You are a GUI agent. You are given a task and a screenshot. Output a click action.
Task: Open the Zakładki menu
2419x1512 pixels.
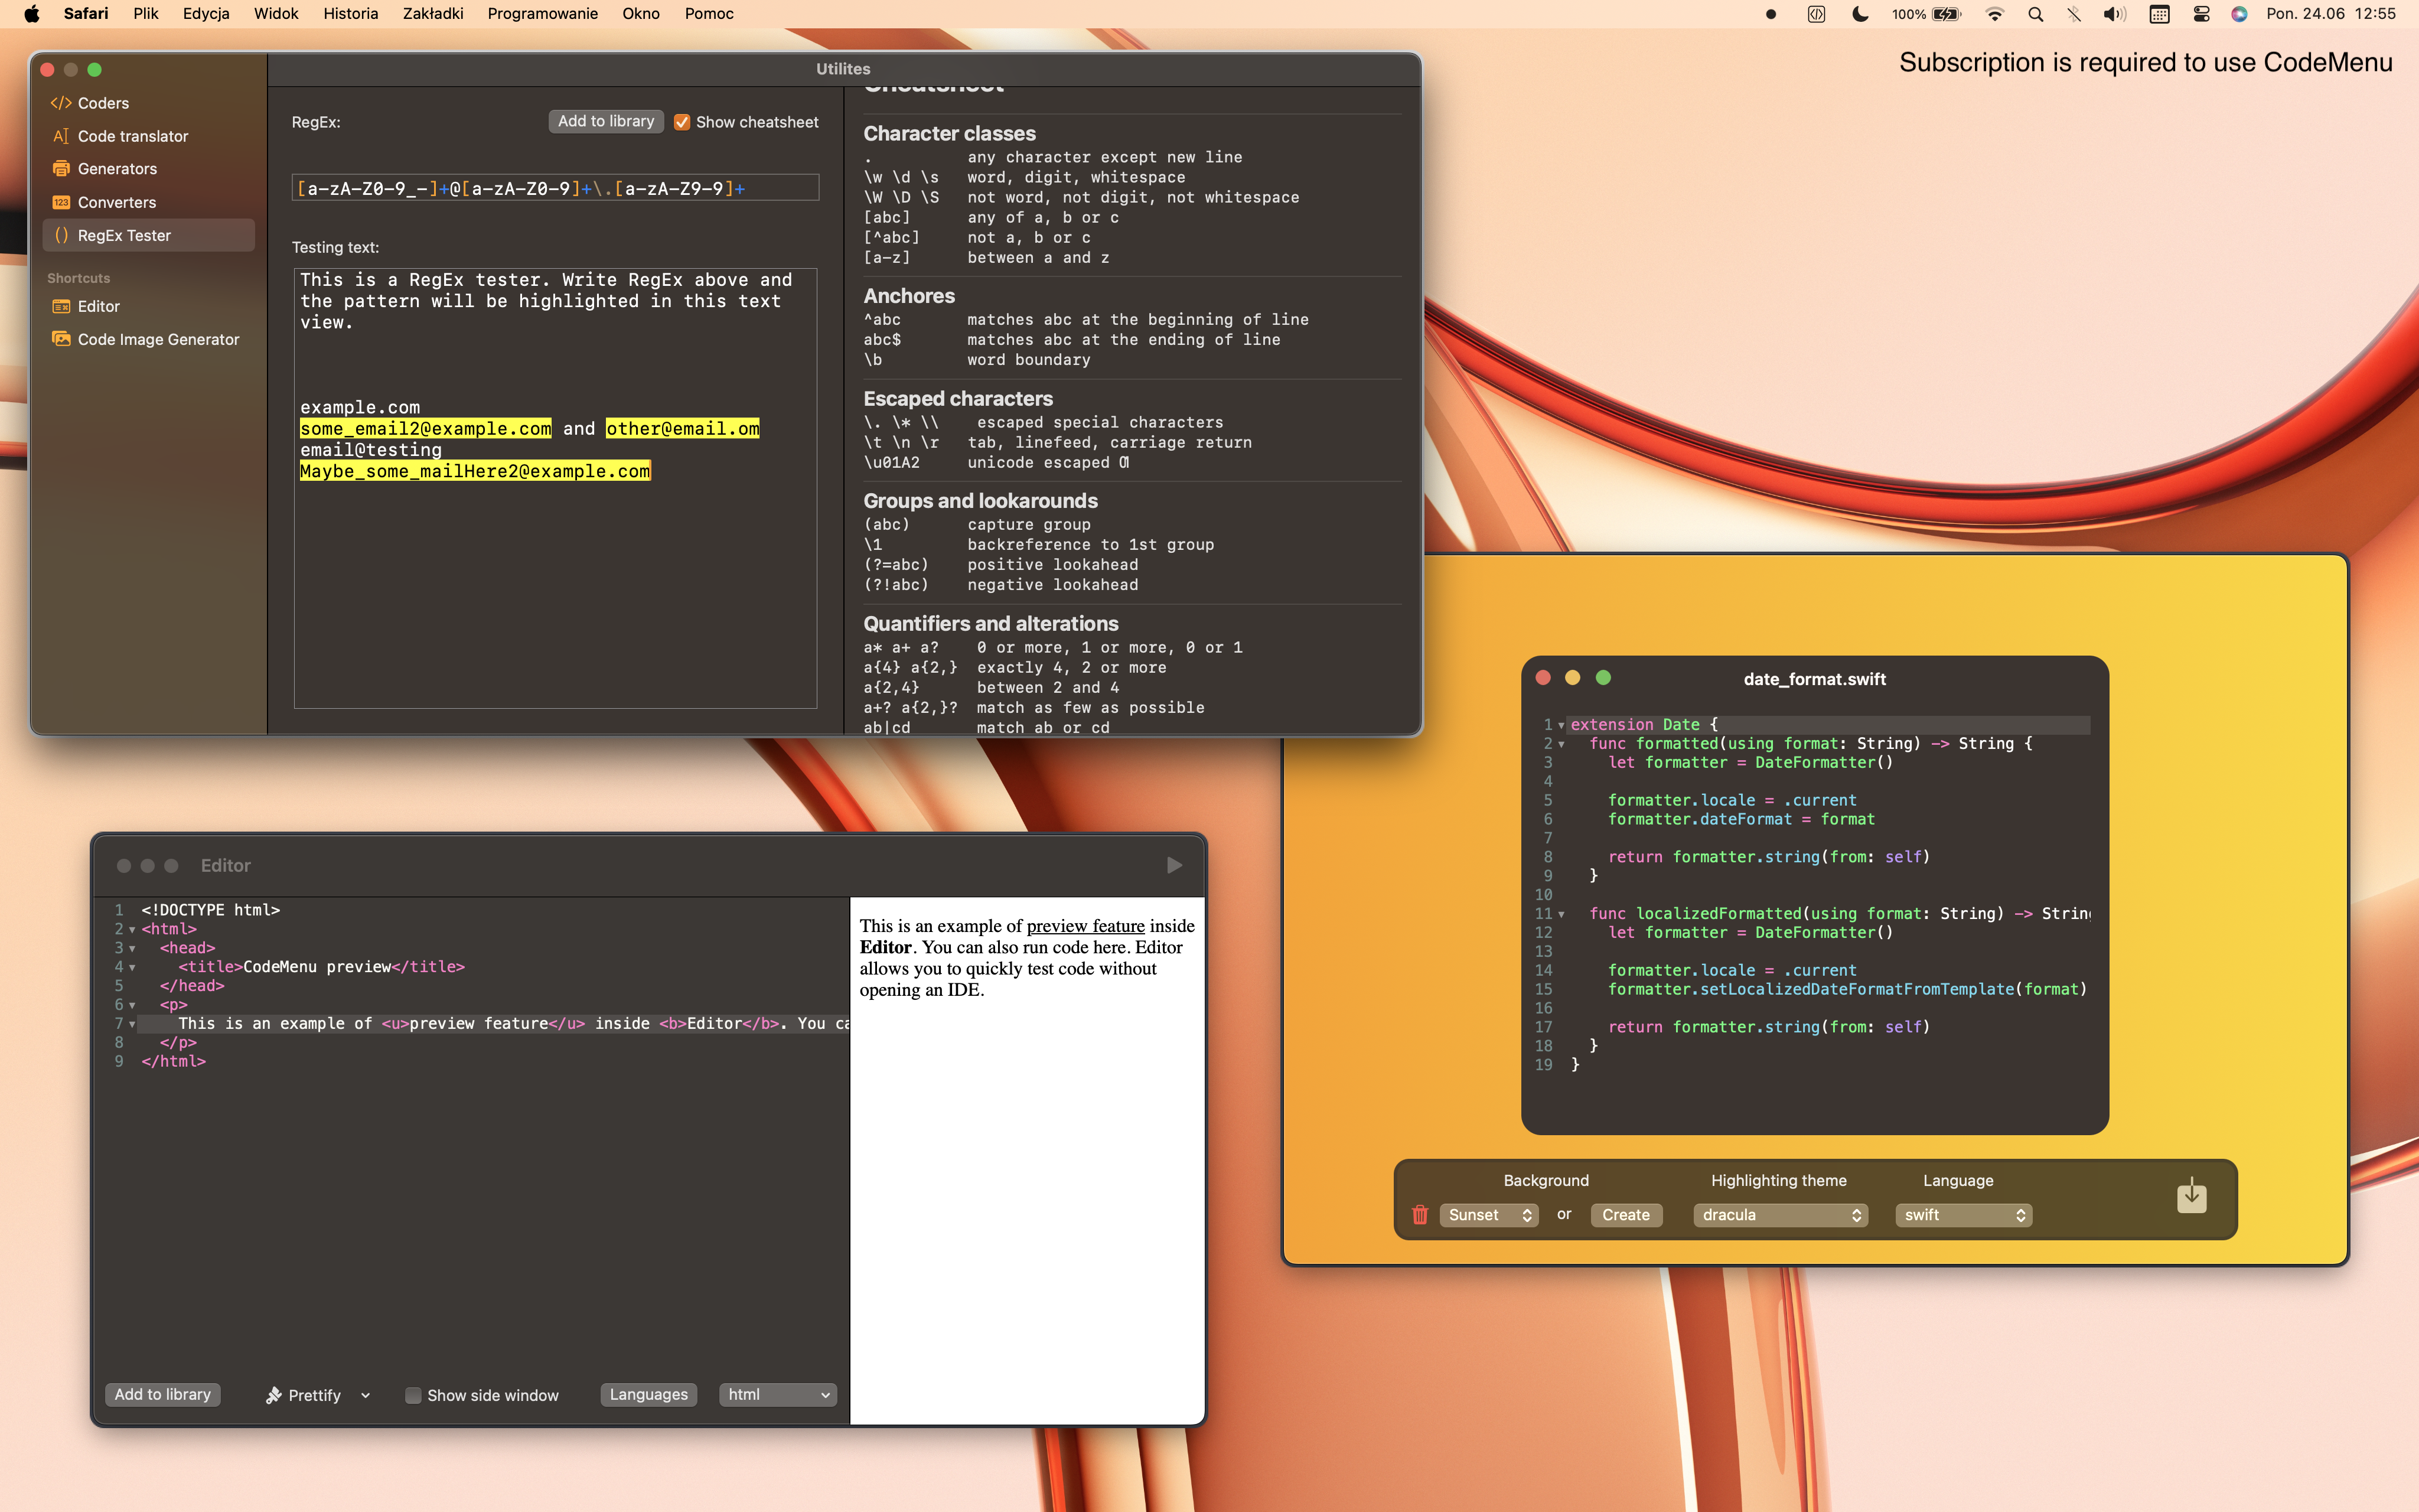(433, 14)
